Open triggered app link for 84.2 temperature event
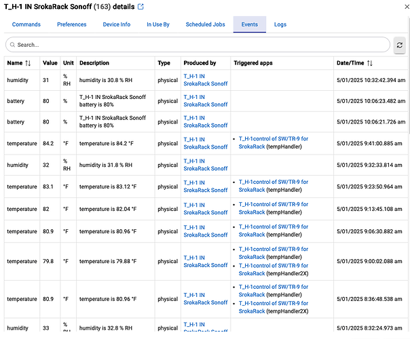The width and height of the screenshot is (410, 339). click(274, 142)
